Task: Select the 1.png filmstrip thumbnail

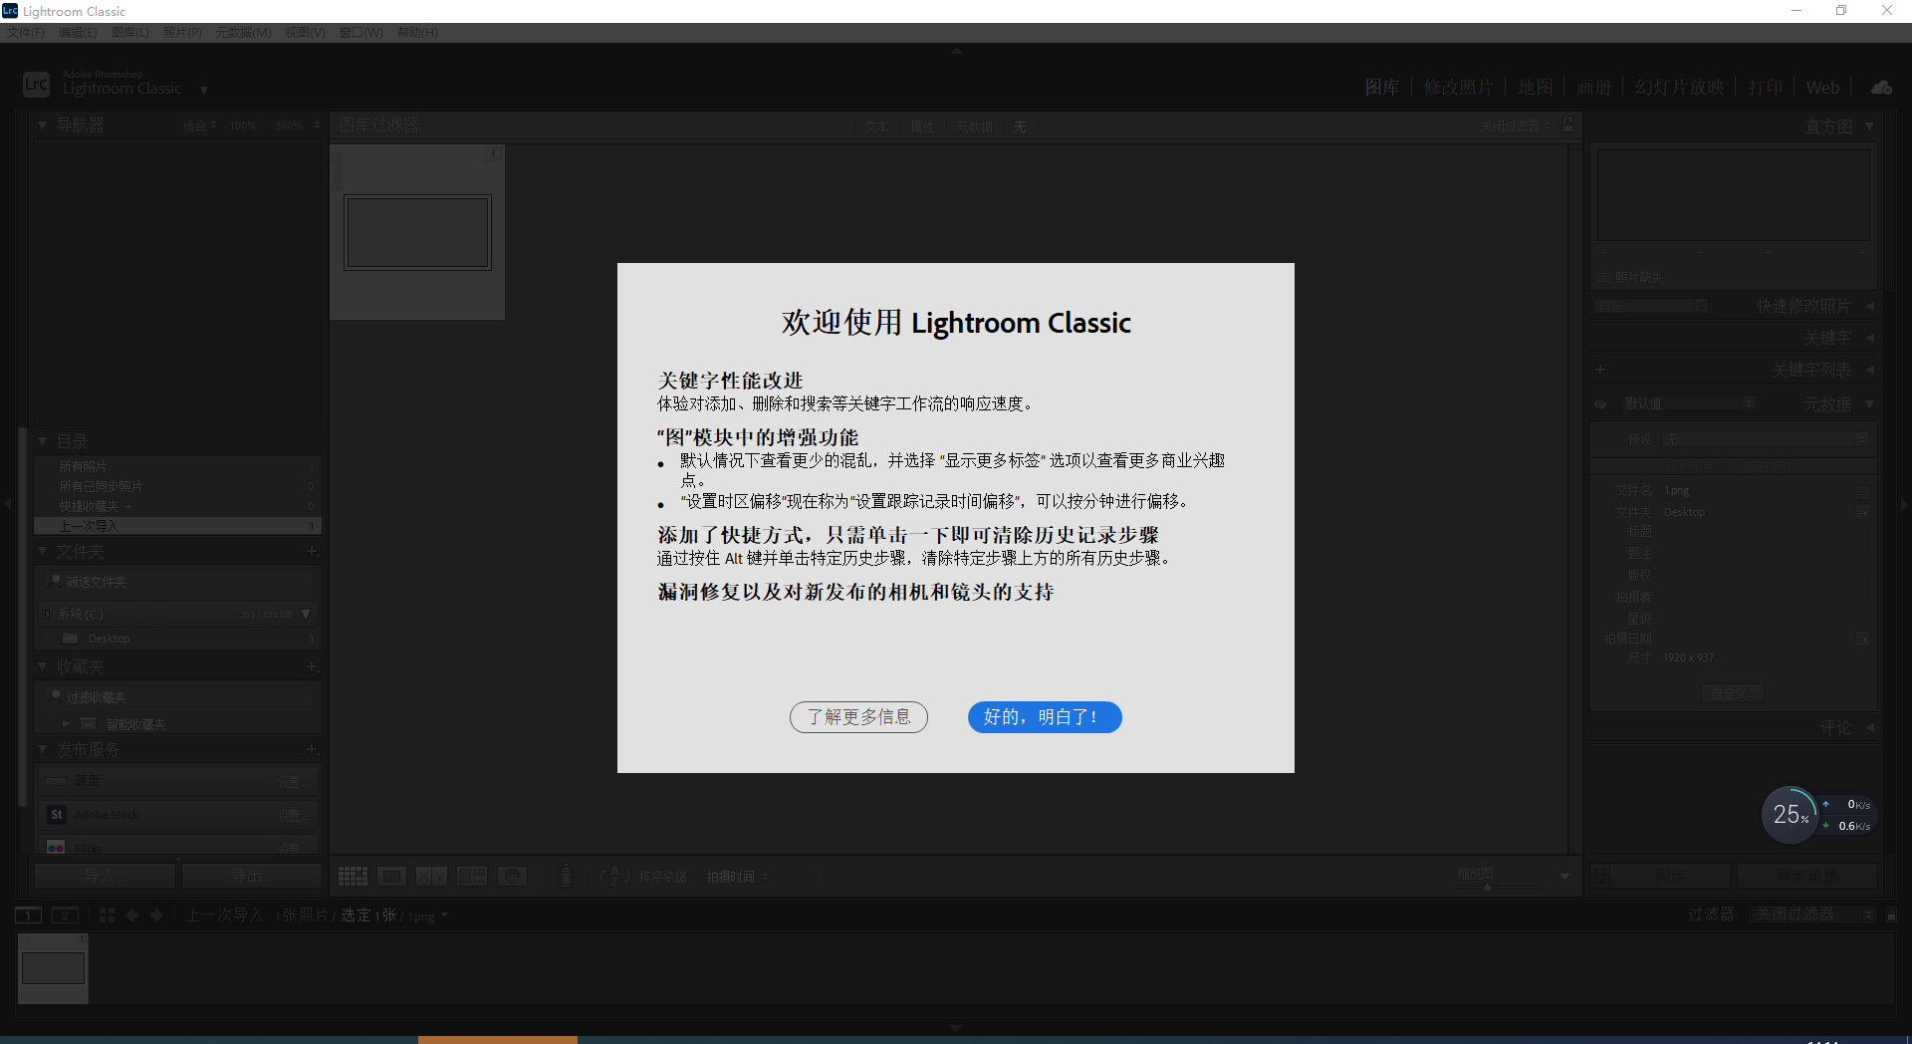Action: [53, 968]
